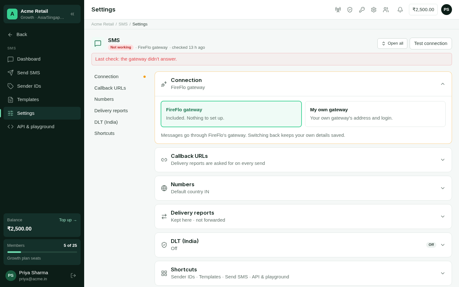This screenshot has width=459, height=287.
Task: Click the Top up link
Action: tap(68, 220)
